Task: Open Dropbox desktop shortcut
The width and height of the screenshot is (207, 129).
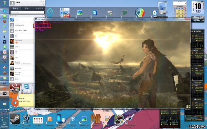Action: [72, 119]
